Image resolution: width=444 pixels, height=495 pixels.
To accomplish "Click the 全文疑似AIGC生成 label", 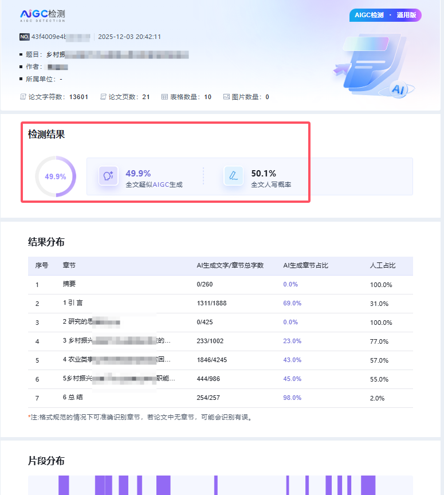I will click(x=154, y=184).
